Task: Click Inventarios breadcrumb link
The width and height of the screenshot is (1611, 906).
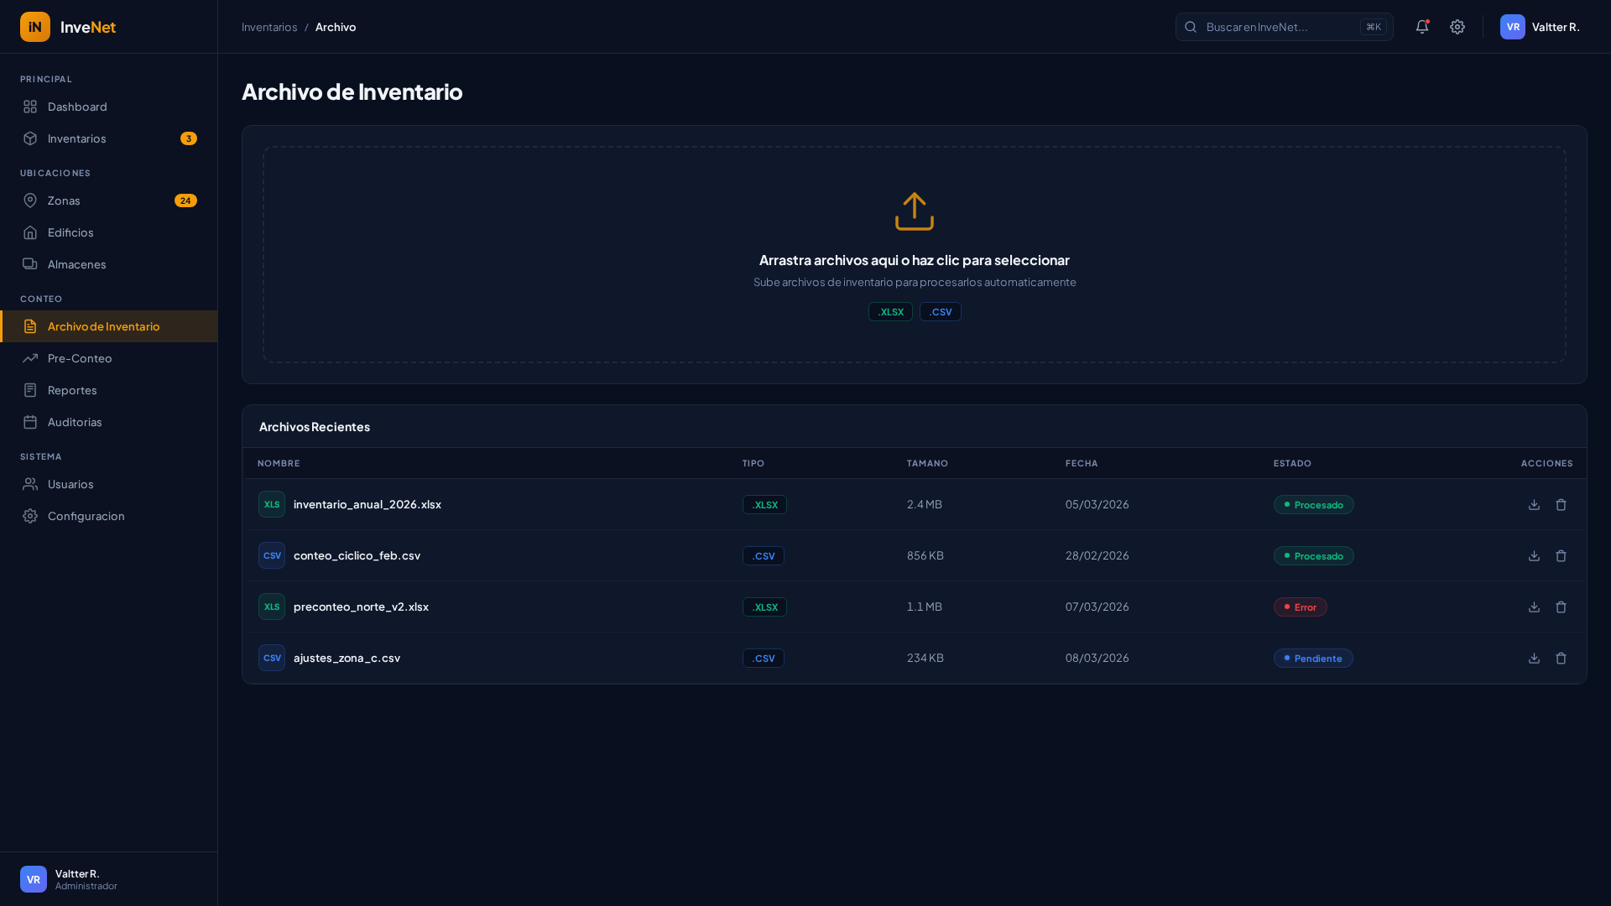Action: point(269,27)
